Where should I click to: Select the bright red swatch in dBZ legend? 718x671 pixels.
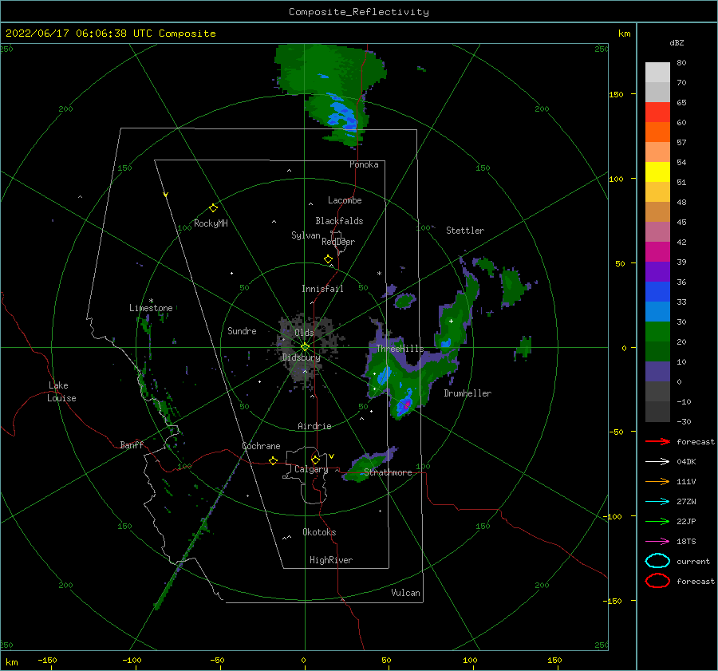657,112
